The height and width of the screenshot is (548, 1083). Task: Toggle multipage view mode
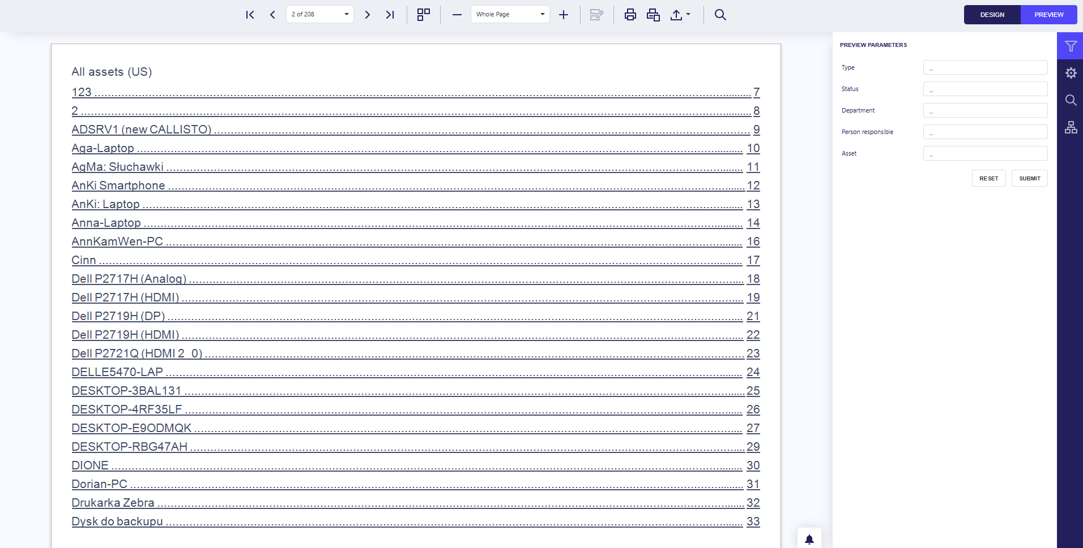(424, 15)
